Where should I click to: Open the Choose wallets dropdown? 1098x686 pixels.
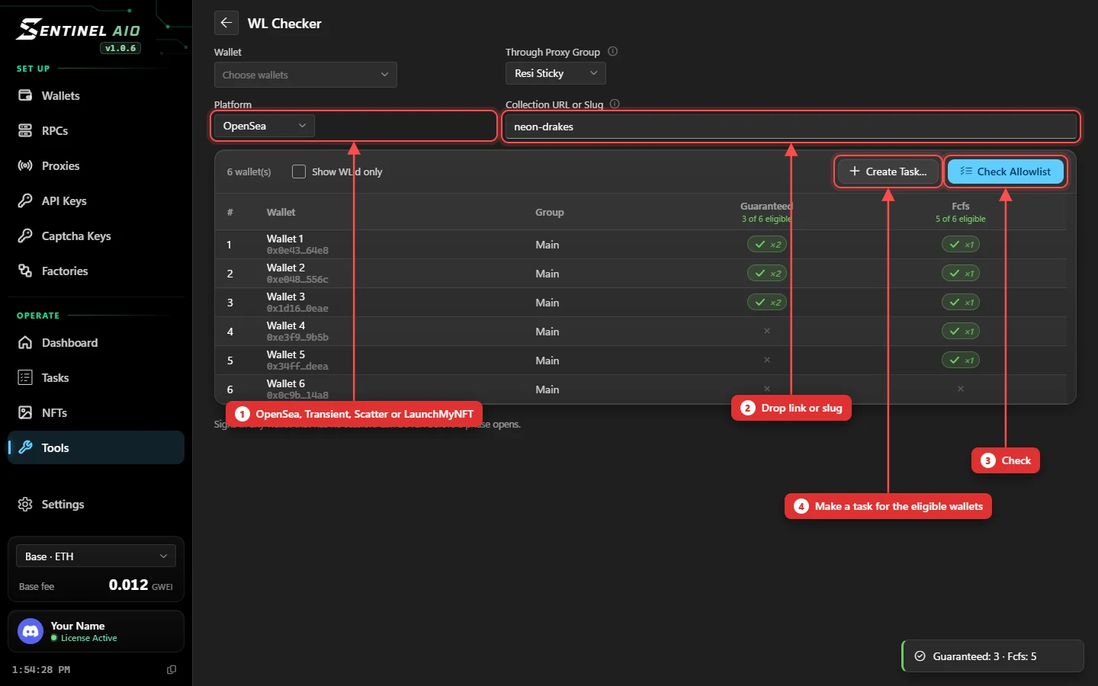pos(306,75)
